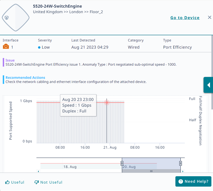This screenshot has width=213, height=191.
Task: Click the right handle of range navigator
Action: (180, 163)
